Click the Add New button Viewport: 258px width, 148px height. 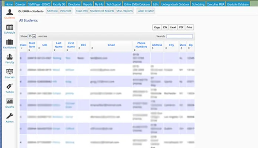point(52,11)
